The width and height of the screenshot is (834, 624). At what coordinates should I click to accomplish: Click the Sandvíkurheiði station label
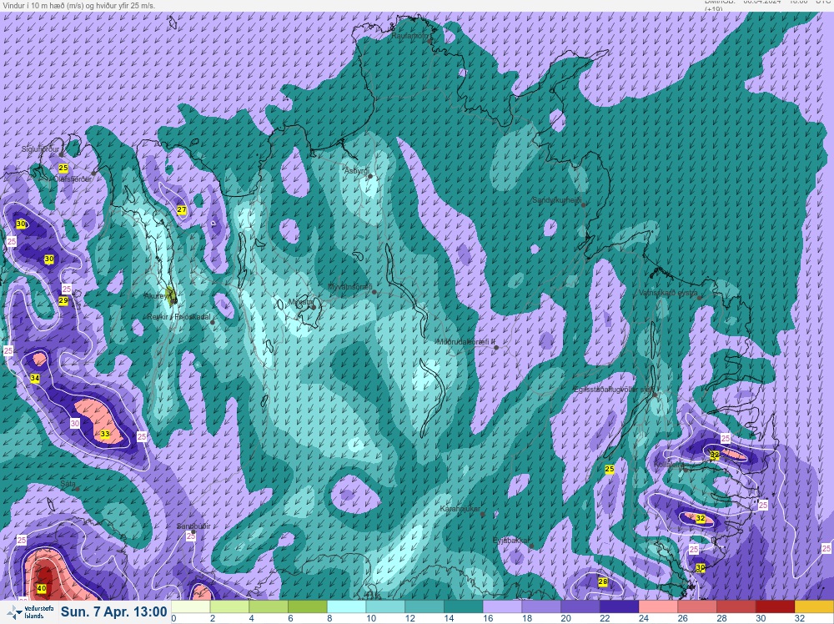coord(557,200)
